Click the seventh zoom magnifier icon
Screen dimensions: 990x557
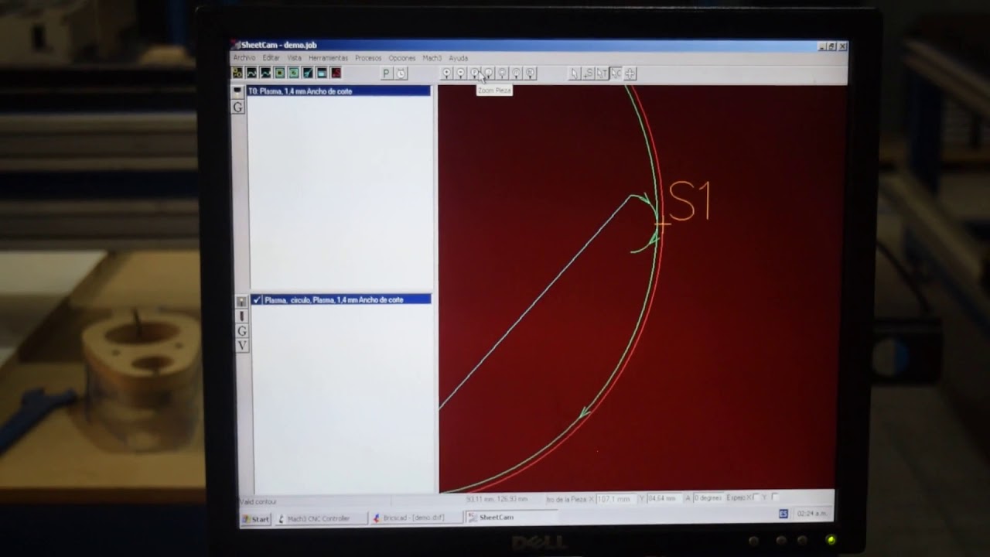tap(531, 73)
